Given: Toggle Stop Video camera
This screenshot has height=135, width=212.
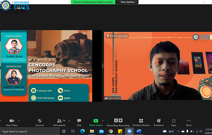Looking at the screenshot, I should tap(12, 121).
